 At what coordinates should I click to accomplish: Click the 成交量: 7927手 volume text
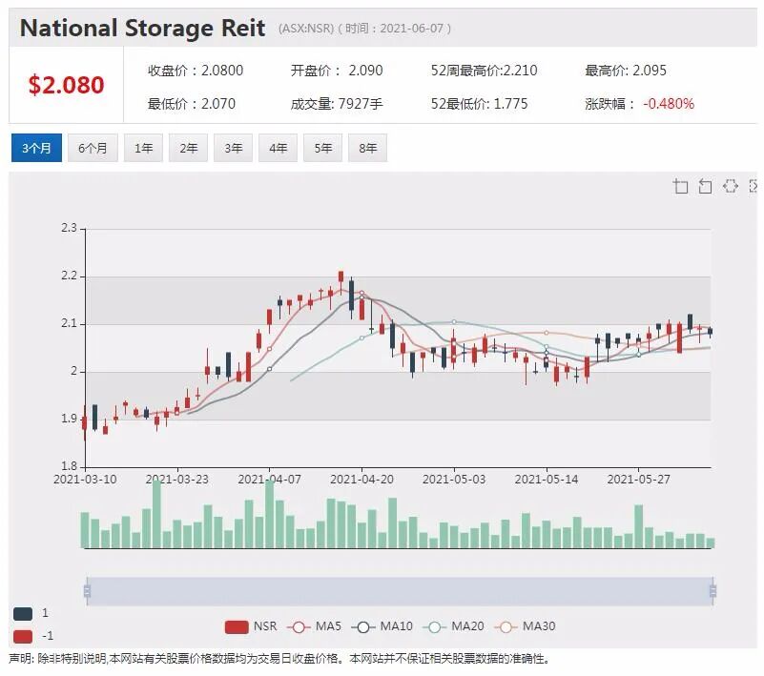[337, 104]
